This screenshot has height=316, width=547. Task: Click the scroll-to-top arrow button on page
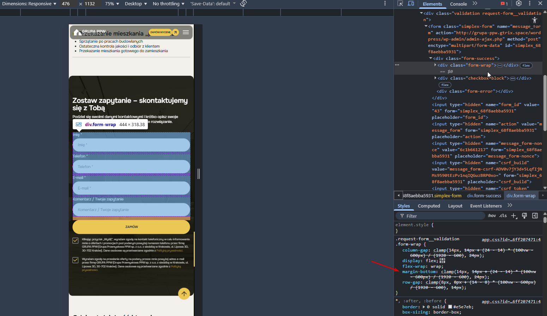point(184,293)
